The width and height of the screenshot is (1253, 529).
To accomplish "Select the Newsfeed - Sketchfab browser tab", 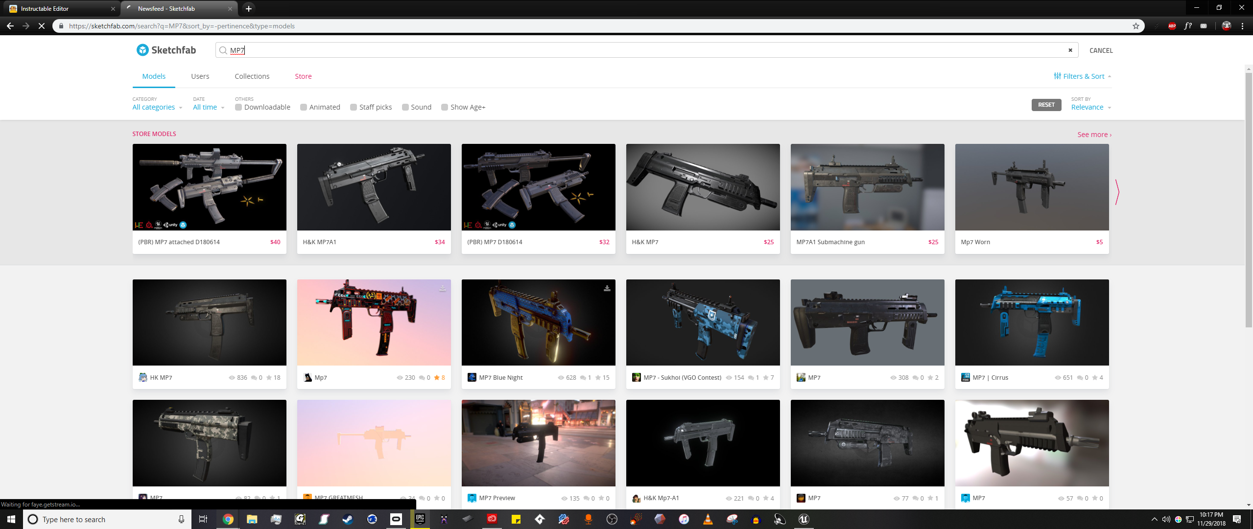I will tap(179, 8).
